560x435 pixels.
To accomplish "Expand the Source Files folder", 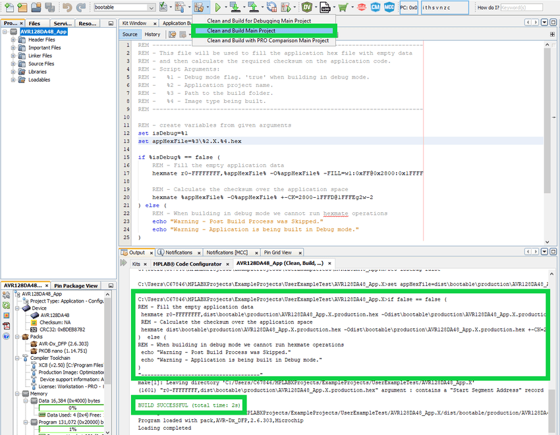I will pyautogui.click(x=14, y=64).
